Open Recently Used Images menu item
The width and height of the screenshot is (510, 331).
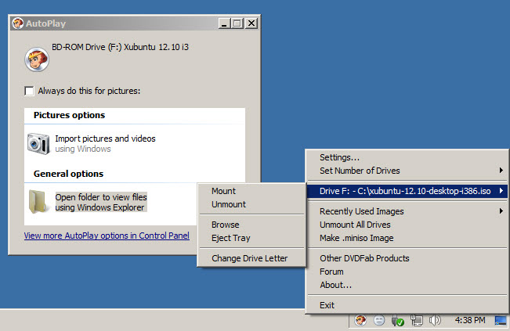coord(407,211)
